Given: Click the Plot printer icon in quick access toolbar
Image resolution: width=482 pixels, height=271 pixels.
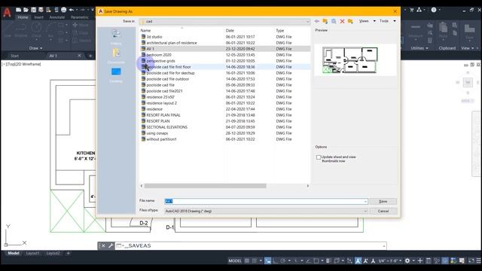Looking at the screenshot, I should point(63,10).
